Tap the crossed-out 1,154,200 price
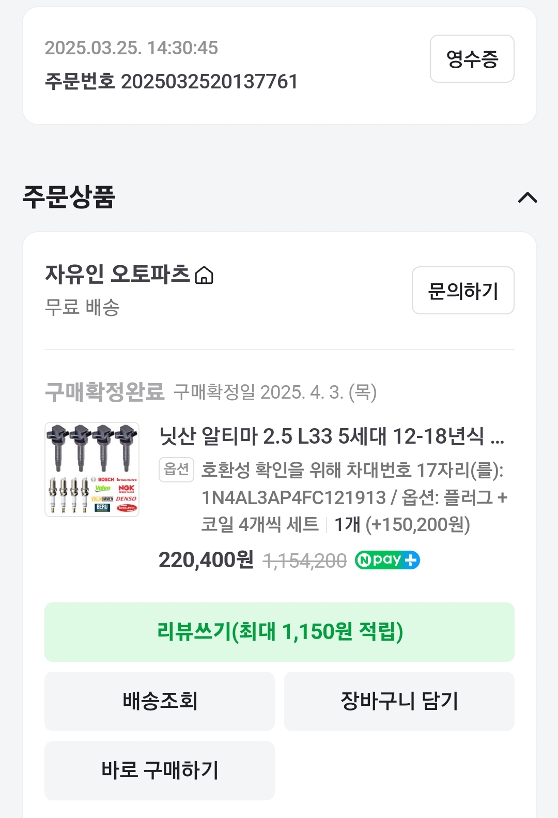 pos(305,561)
